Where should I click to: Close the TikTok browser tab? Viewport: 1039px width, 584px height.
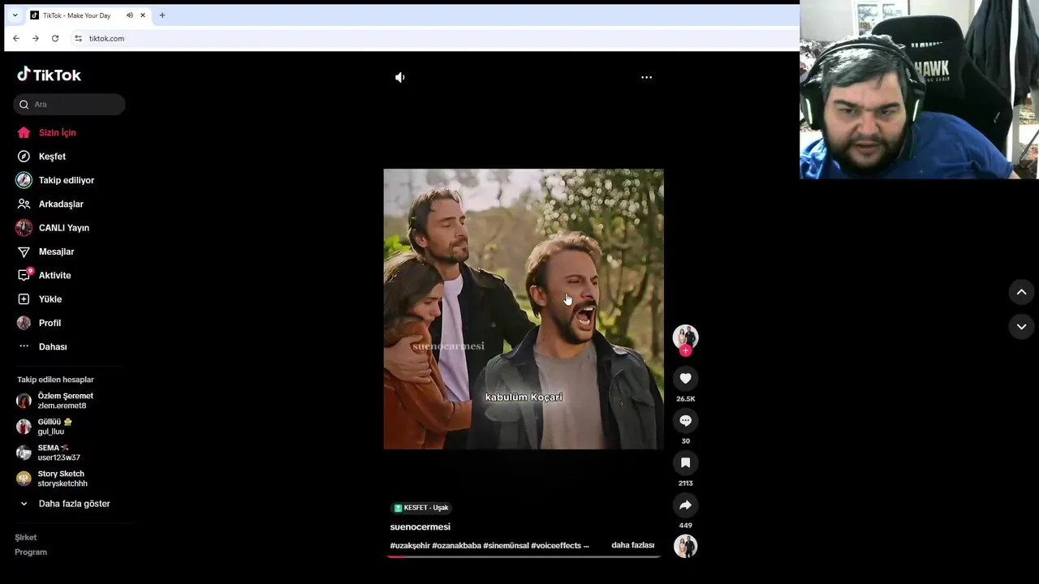click(143, 15)
